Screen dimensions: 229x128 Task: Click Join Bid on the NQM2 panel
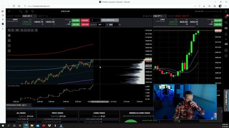[x=76, y=25]
